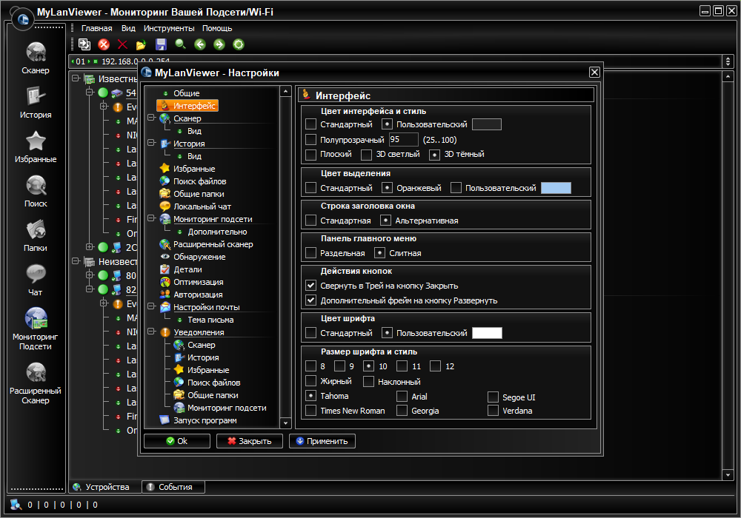741x518 pixels.
Task: Pick the custom interface color swatch
Action: click(487, 124)
